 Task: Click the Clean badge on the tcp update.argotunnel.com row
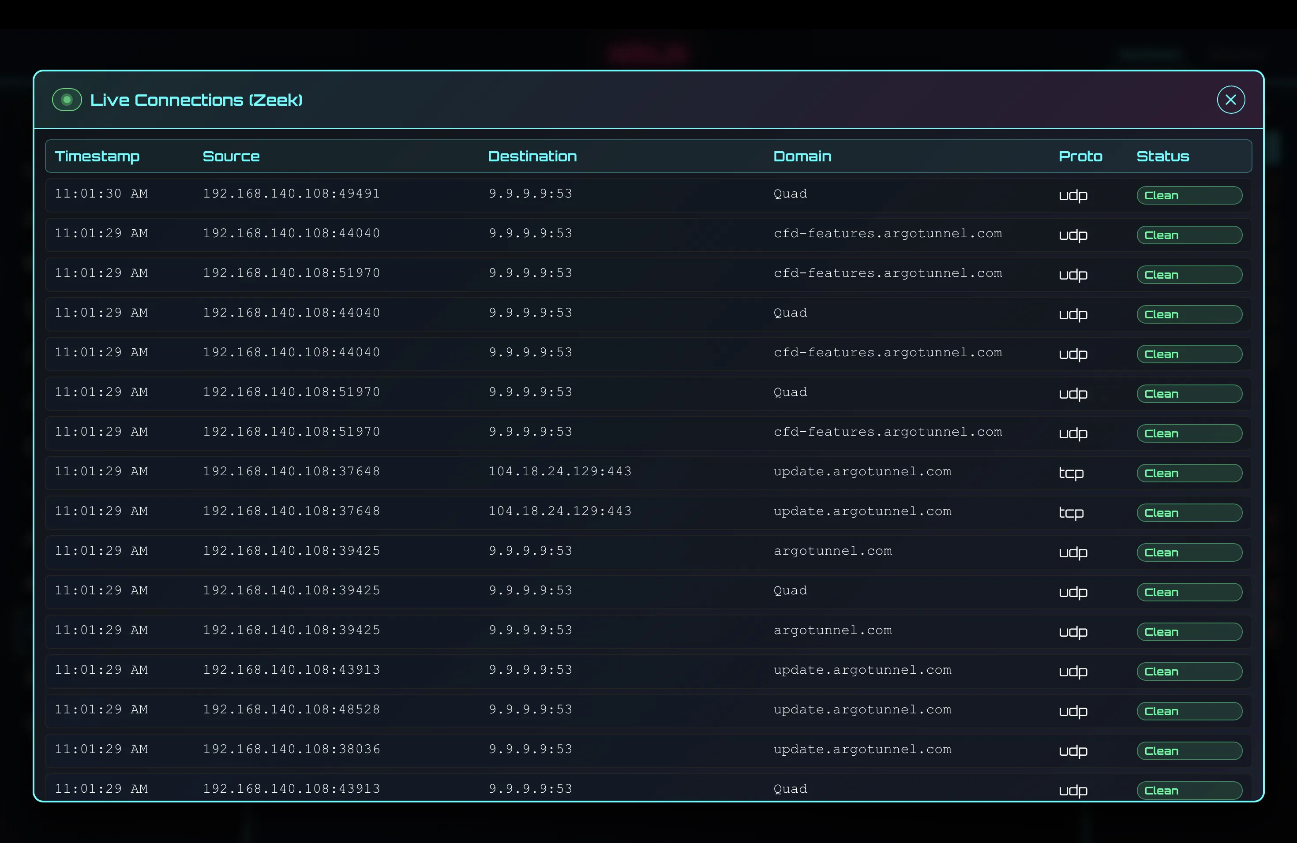pyautogui.click(x=1189, y=473)
